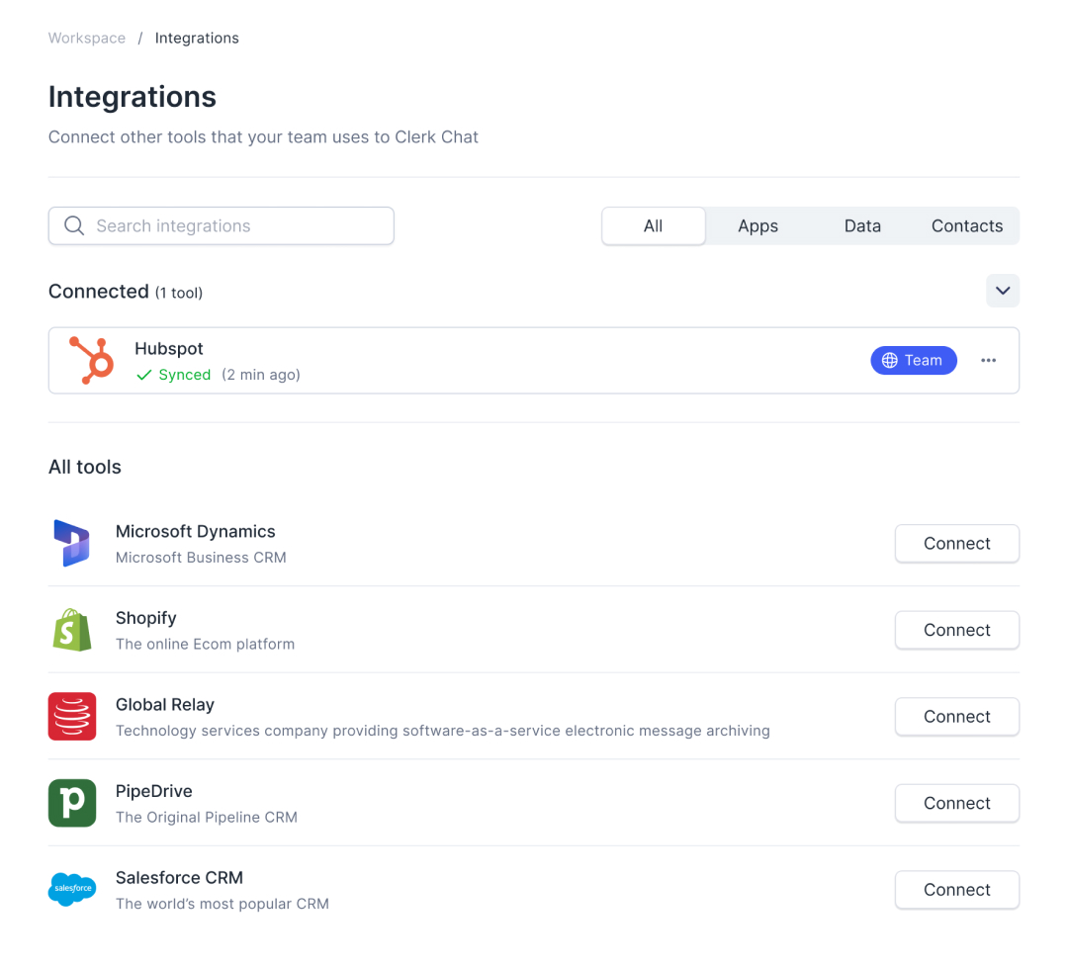Click the PipeDrive green logo icon
The height and width of the screenshot is (965, 1068).
(x=72, y=803)
